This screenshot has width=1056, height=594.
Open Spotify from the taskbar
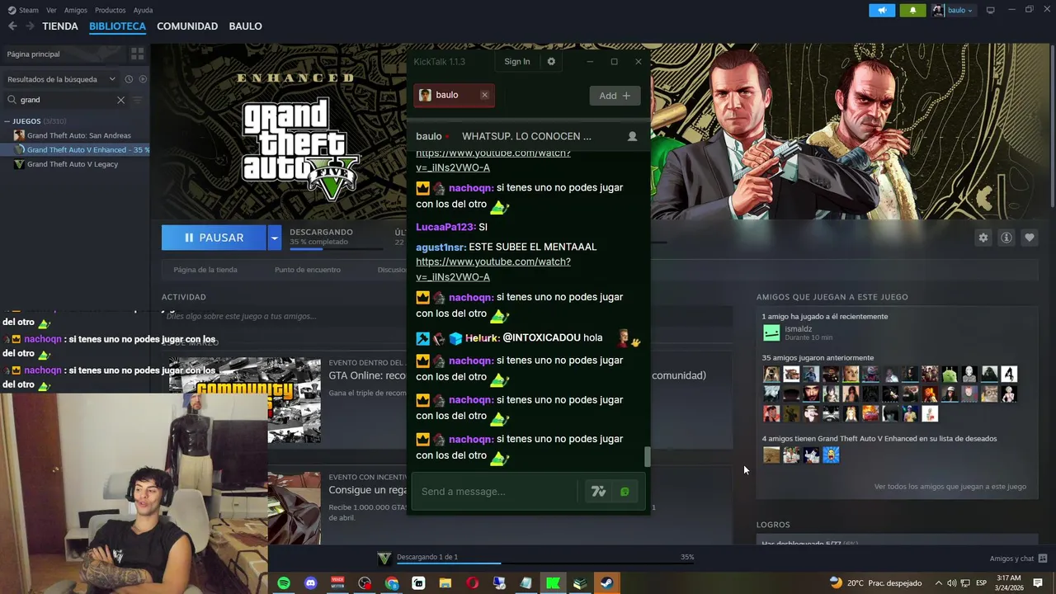(284, 583)
